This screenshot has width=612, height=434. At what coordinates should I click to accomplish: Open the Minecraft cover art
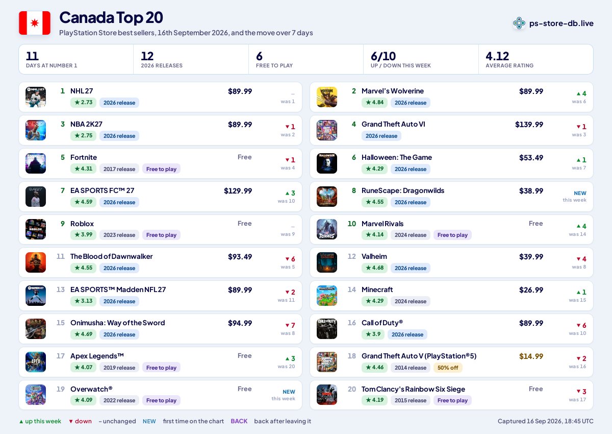point(327,296)
